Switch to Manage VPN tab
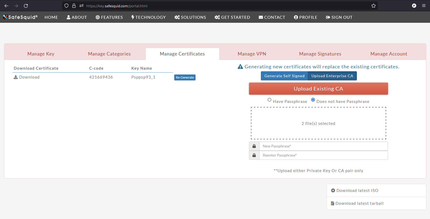 [252, 54]
